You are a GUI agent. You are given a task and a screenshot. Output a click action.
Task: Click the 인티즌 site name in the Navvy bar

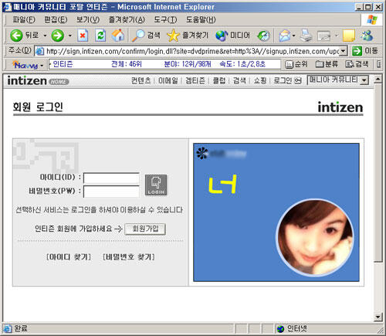coord(63,64)
